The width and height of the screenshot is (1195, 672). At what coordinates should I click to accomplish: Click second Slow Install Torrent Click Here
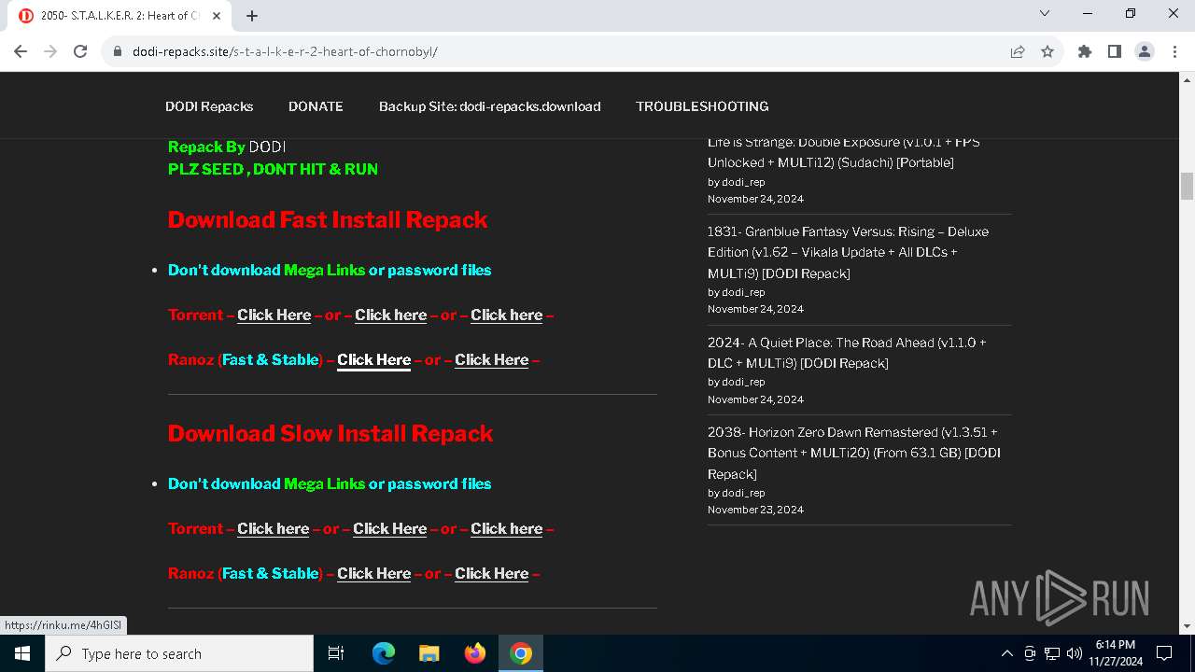(389, 529)
